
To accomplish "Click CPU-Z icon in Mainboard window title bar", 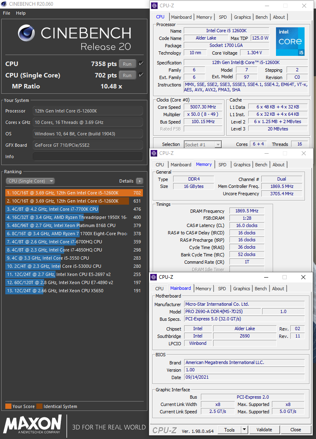I will tap(154, 277).
